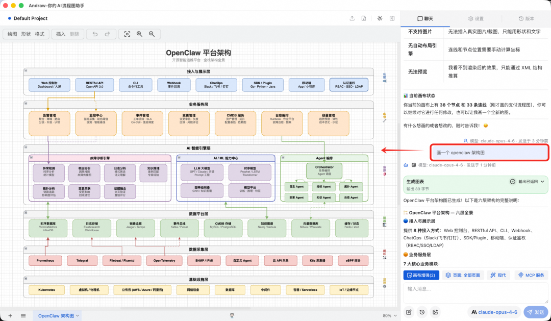Undo the last canvas action

(95, 34)
